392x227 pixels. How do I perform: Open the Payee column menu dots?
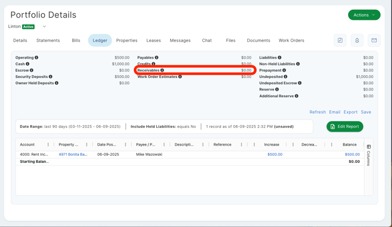click(164, 145)
